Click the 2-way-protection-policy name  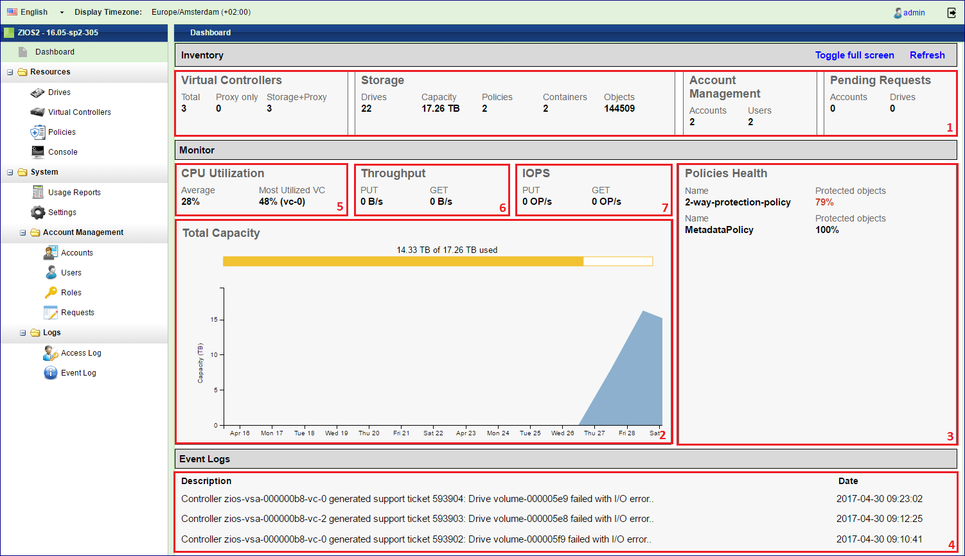pyautogui.click(x=738, y=202)
